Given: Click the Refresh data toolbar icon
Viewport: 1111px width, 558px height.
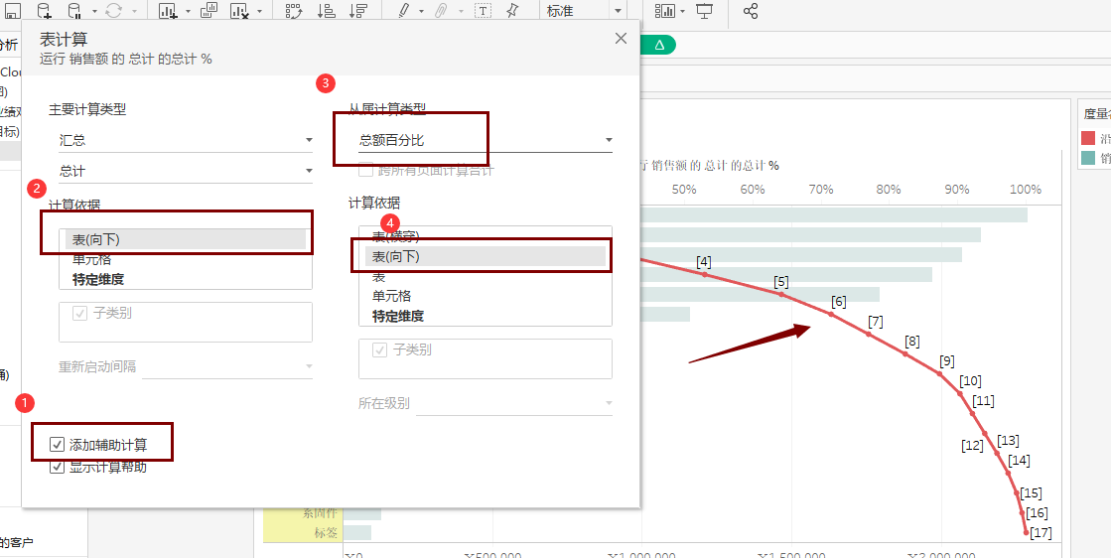Looking at the screenshot, I should pyautogui.click(x=112, y=11).
